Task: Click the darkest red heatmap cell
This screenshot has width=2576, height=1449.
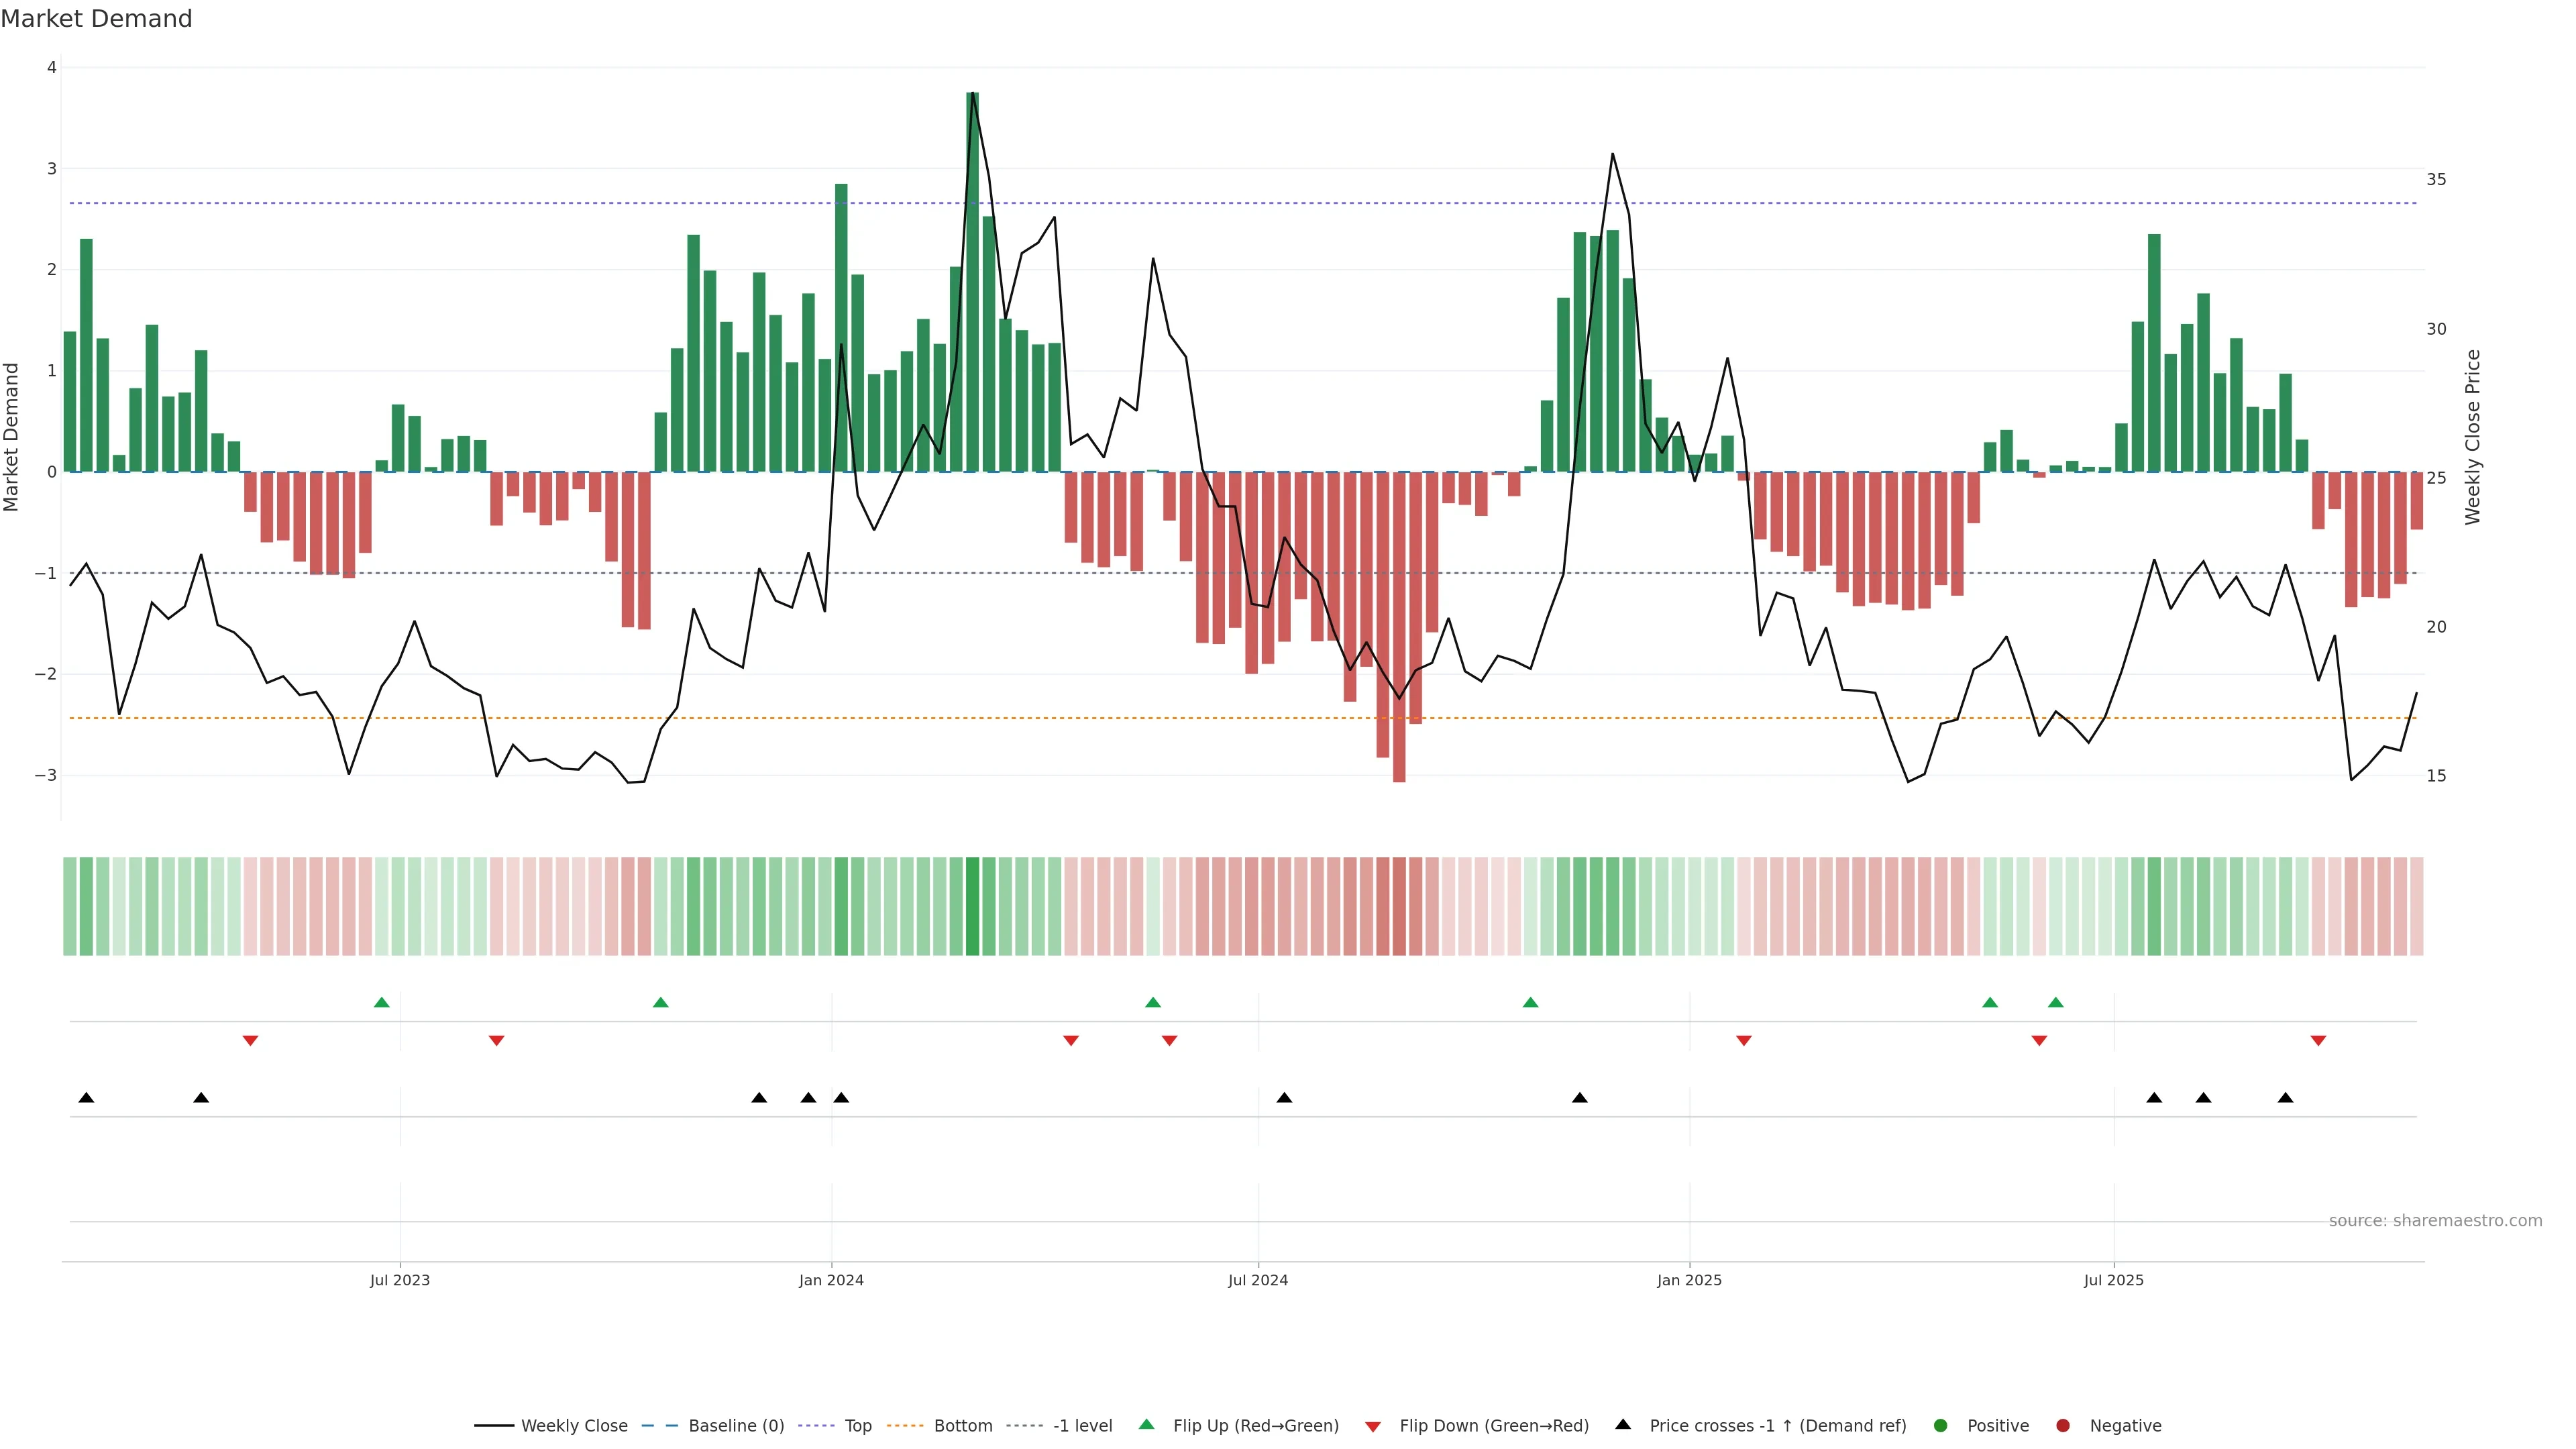Action: 1399,906
